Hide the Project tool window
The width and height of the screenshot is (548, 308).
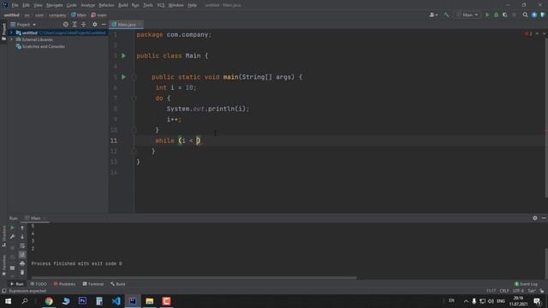104,25
